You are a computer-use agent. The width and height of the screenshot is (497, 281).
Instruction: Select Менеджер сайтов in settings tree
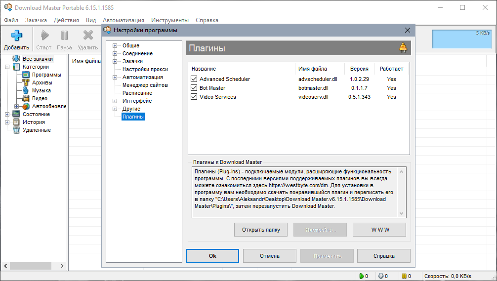point(145,85)
